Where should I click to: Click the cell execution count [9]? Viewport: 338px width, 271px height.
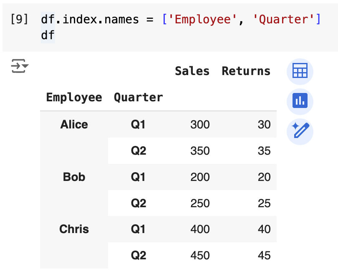pyautogui.click(x=19, y=20)
